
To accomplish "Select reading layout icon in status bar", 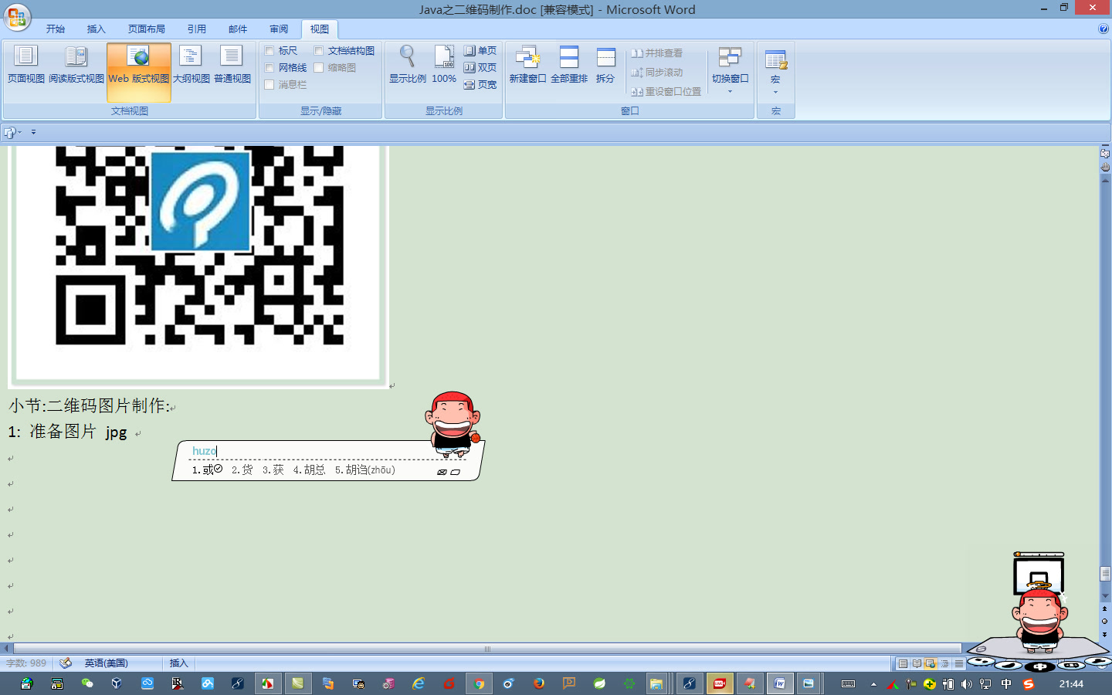I will pyautogui.click(x=917, y=663).
